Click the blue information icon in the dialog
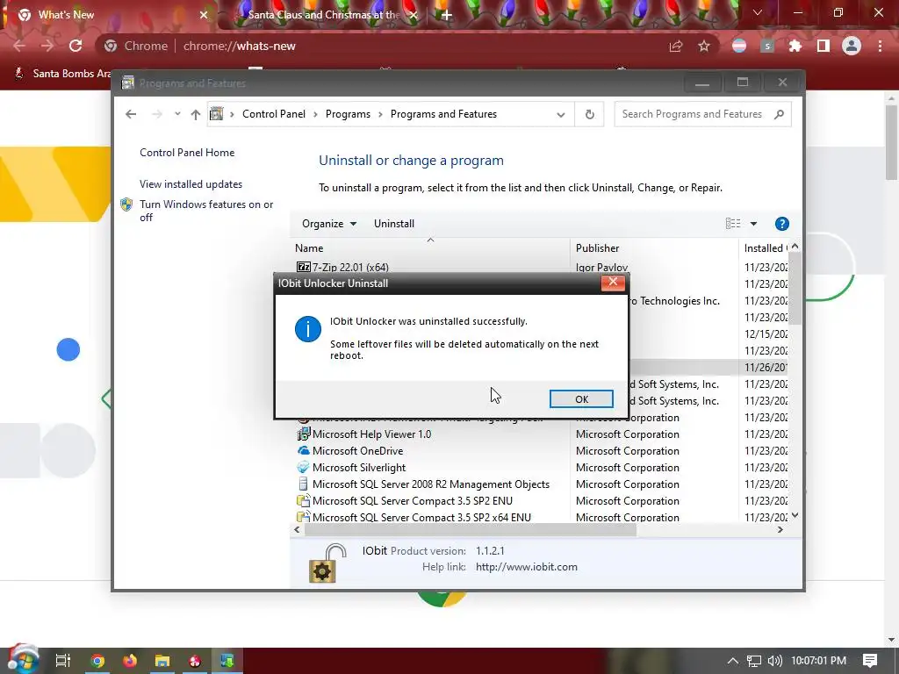The width and height of the screenshot is (899, 674). (308, 330)
